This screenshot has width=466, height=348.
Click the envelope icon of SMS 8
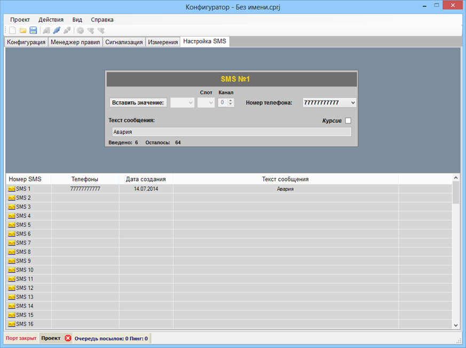point(12,252)
